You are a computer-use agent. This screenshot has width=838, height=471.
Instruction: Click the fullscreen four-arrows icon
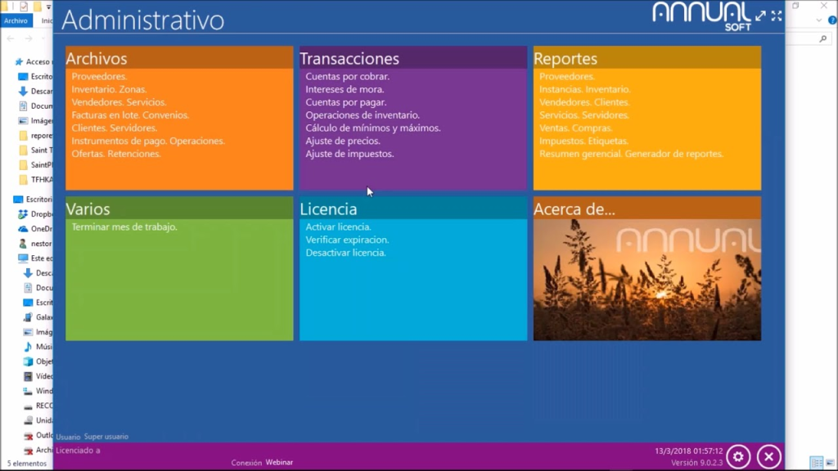[x=776, y=16]
